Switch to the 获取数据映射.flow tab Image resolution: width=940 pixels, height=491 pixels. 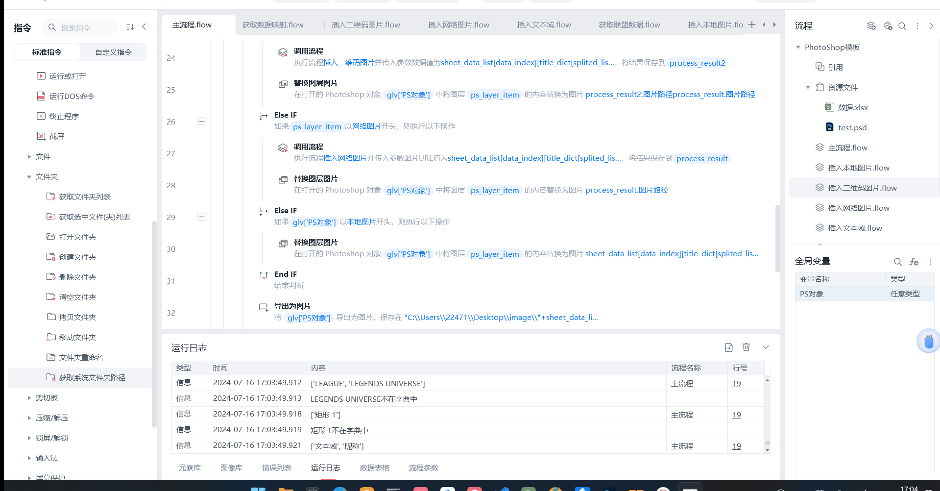[273, 25]
